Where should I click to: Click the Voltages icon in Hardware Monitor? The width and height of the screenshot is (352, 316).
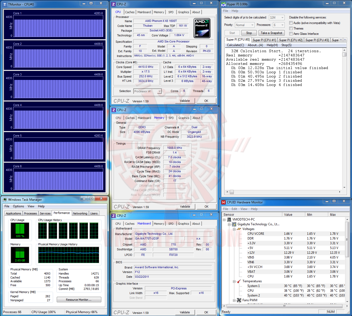(239, 229)
